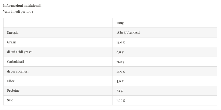Click the "Carboidrati" row label

15,62
